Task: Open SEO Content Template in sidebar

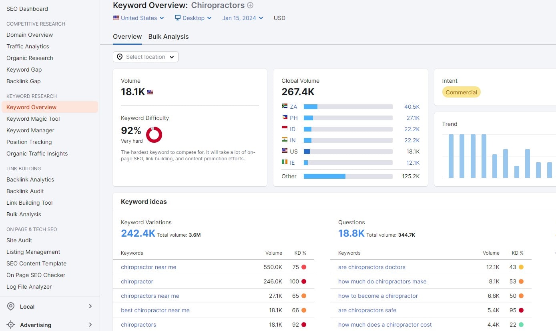Action: (36, 263)
